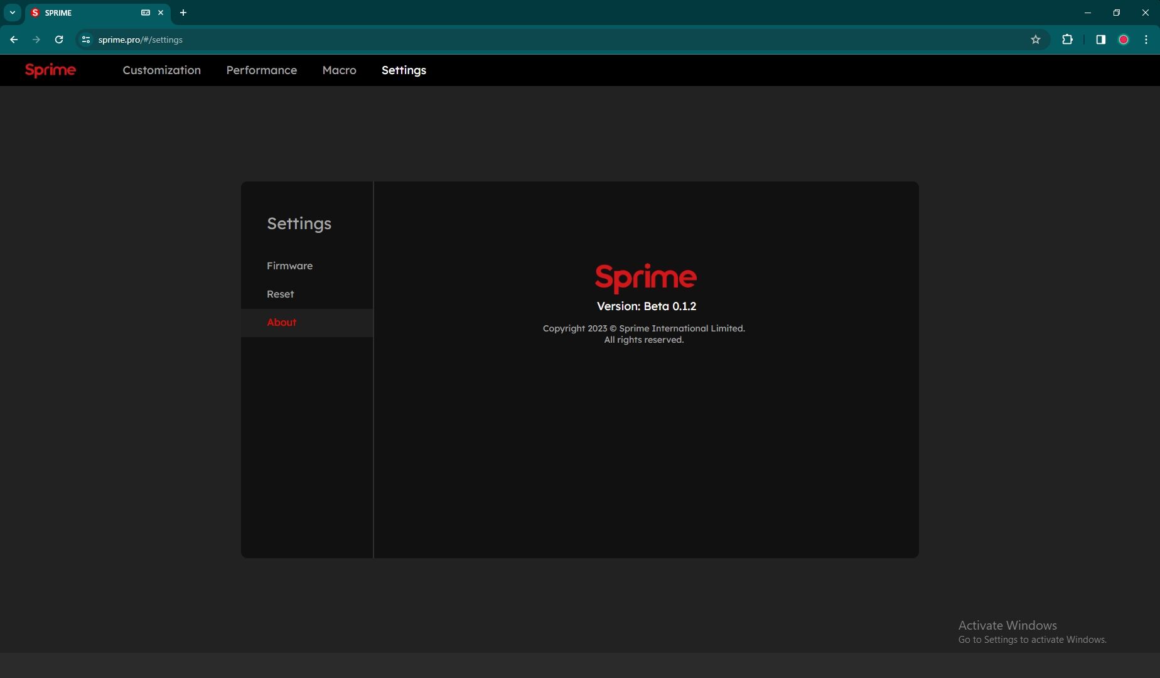Switch to the Performance tab
Screen dimensions: 1160x678
coord(261,70)
